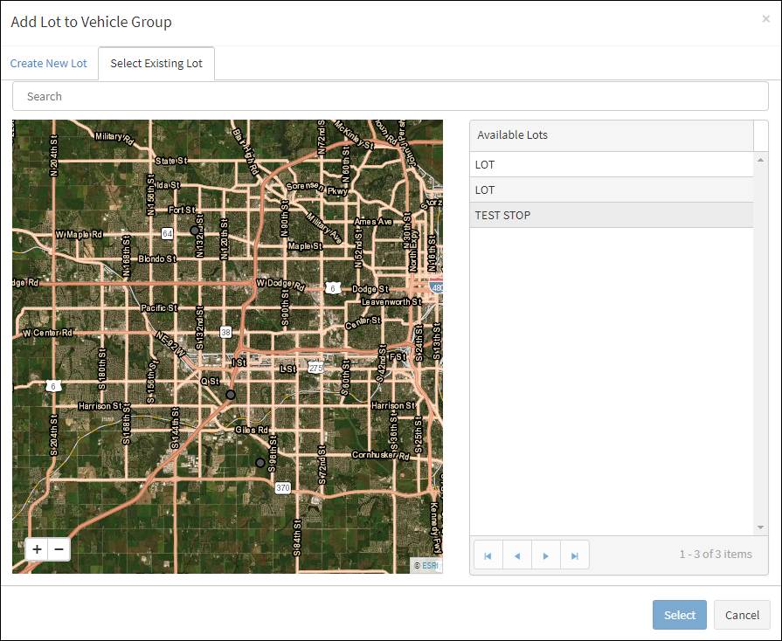Zoom out on the map
Screen dimensions: 782x641
(59, 549)
